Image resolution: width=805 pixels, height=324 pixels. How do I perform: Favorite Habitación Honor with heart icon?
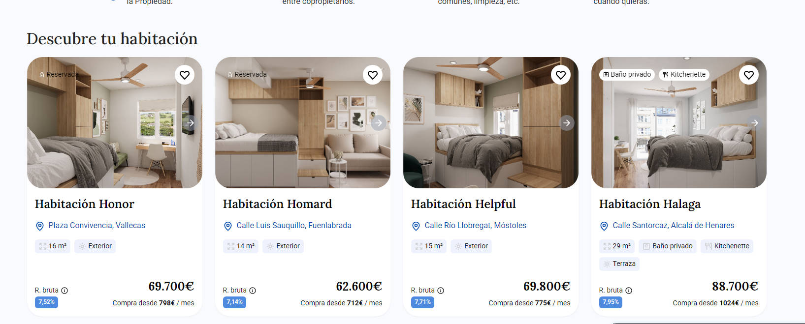click(185, 75)
